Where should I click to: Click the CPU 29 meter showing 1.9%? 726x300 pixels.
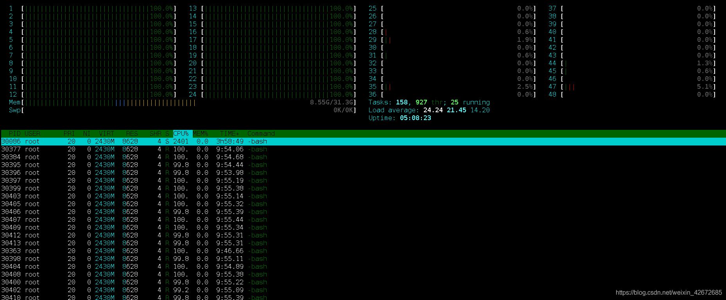452,40
